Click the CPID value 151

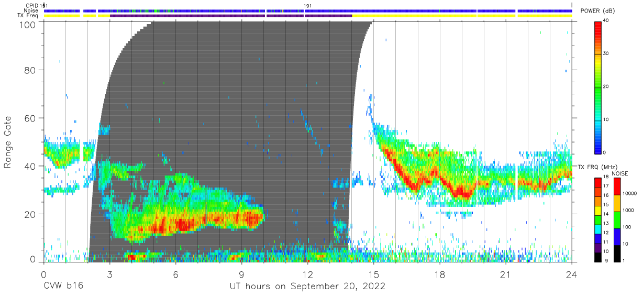click(45, 6)
